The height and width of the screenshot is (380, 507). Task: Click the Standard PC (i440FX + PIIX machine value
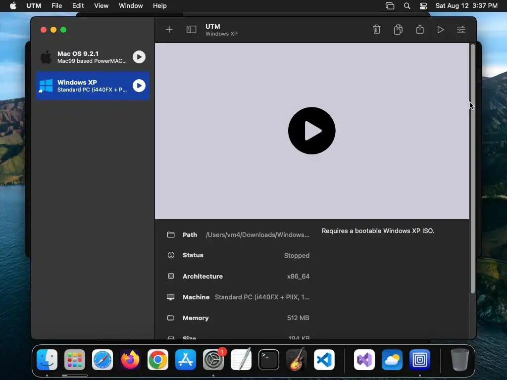click(x=262, y=297)
